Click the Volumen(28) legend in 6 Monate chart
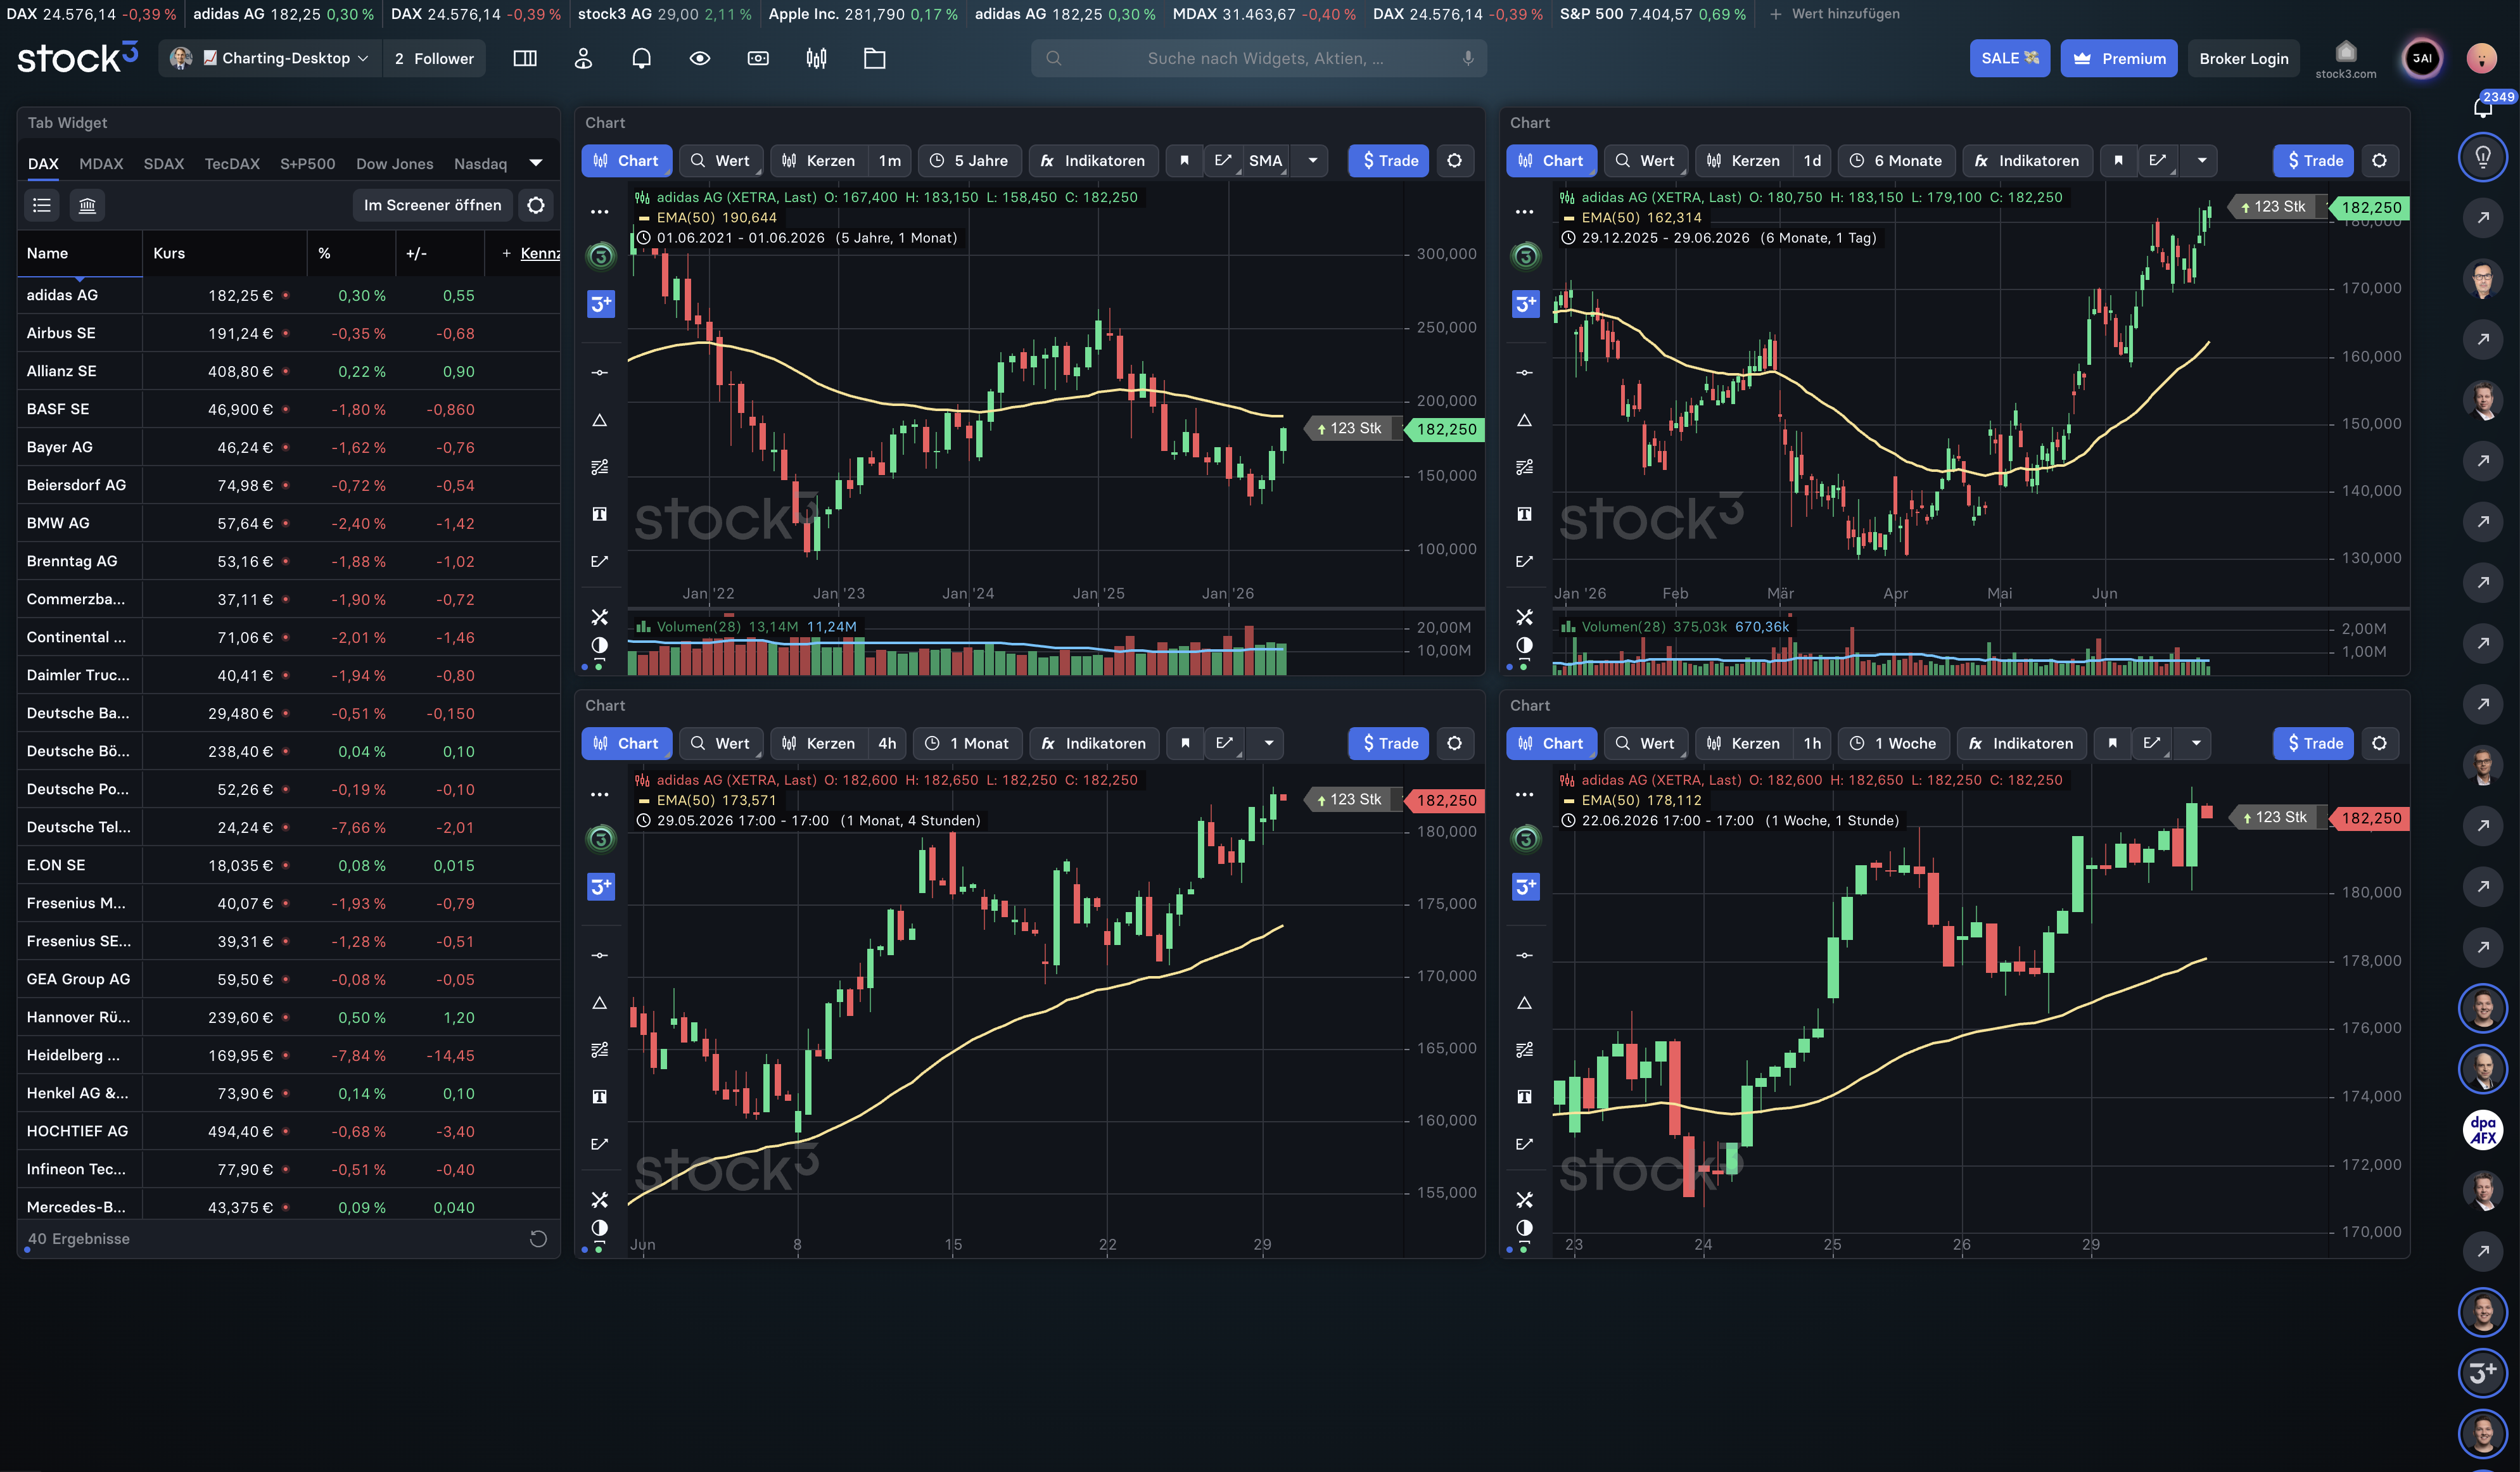The width and height of the screenshot is (2520, 1472). point(1675,627)
